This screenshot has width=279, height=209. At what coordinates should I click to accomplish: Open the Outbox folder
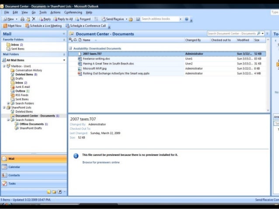pyautogui.click(x=20, y=91)
